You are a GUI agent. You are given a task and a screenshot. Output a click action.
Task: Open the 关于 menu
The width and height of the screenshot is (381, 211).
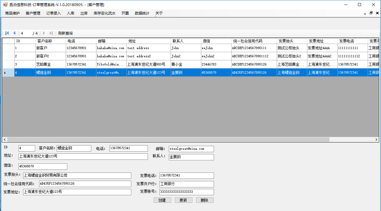pos(159,13)
